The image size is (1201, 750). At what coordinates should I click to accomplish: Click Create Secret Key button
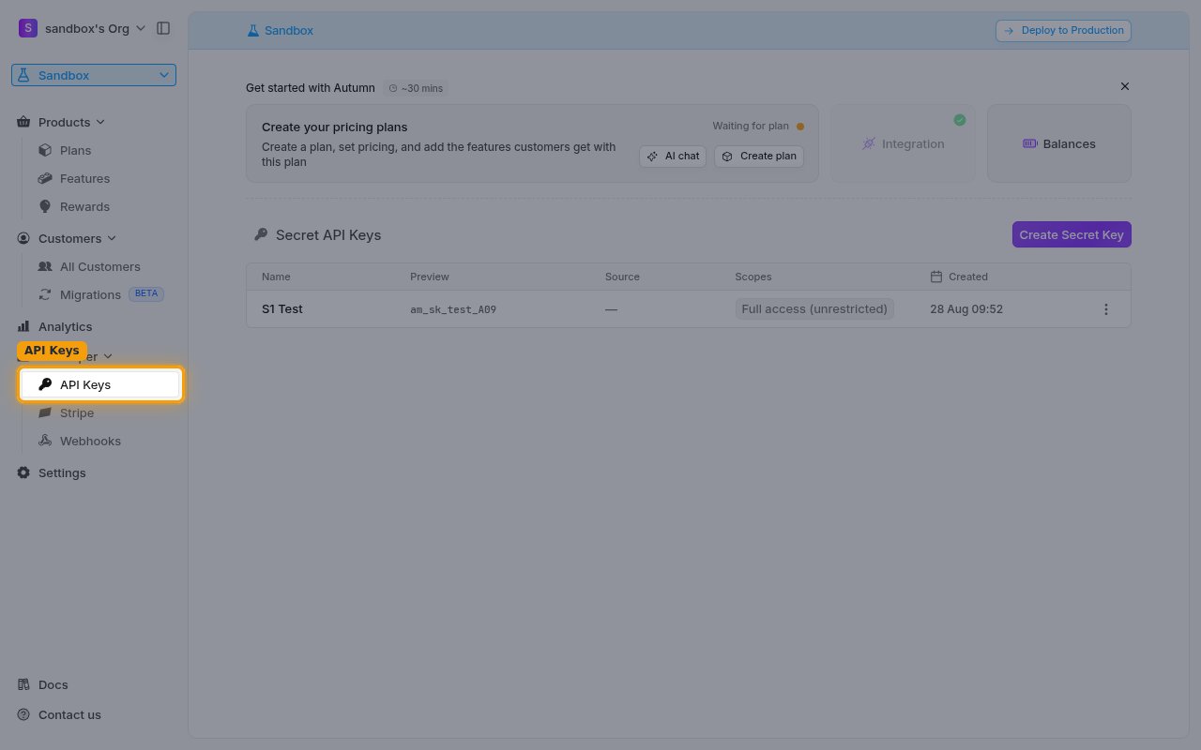(1072, 234)
